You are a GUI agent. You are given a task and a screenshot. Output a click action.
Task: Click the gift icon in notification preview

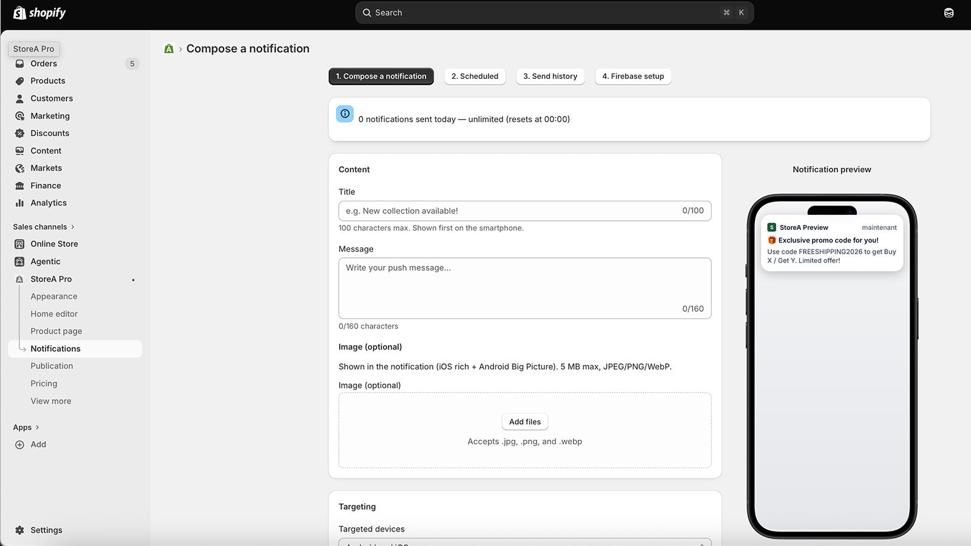(772, 240)
